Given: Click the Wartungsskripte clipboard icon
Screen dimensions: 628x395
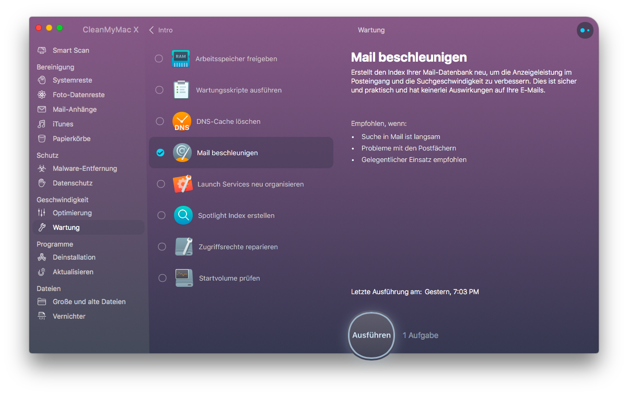Looking at the screenshot, I should [x=181, y=90].
